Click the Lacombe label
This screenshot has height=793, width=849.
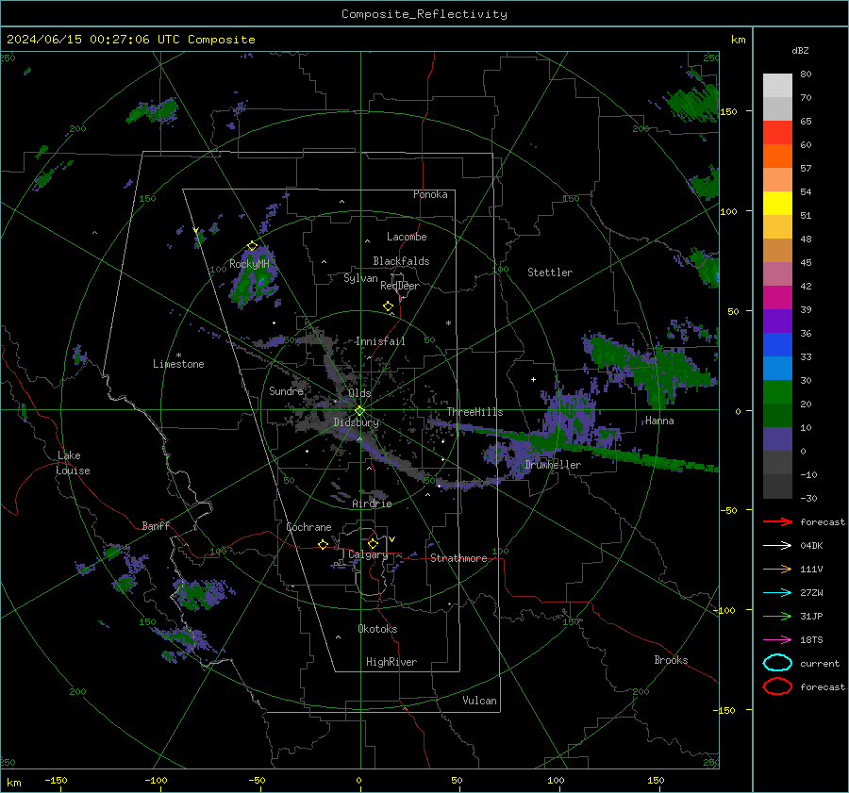pos(407,237)
